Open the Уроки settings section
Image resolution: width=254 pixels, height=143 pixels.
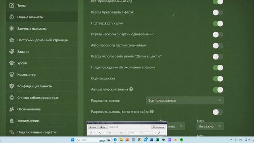click(42, 63)
